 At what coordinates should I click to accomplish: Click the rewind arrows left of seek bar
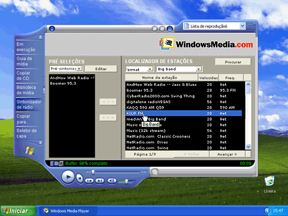tap(88, 172)
